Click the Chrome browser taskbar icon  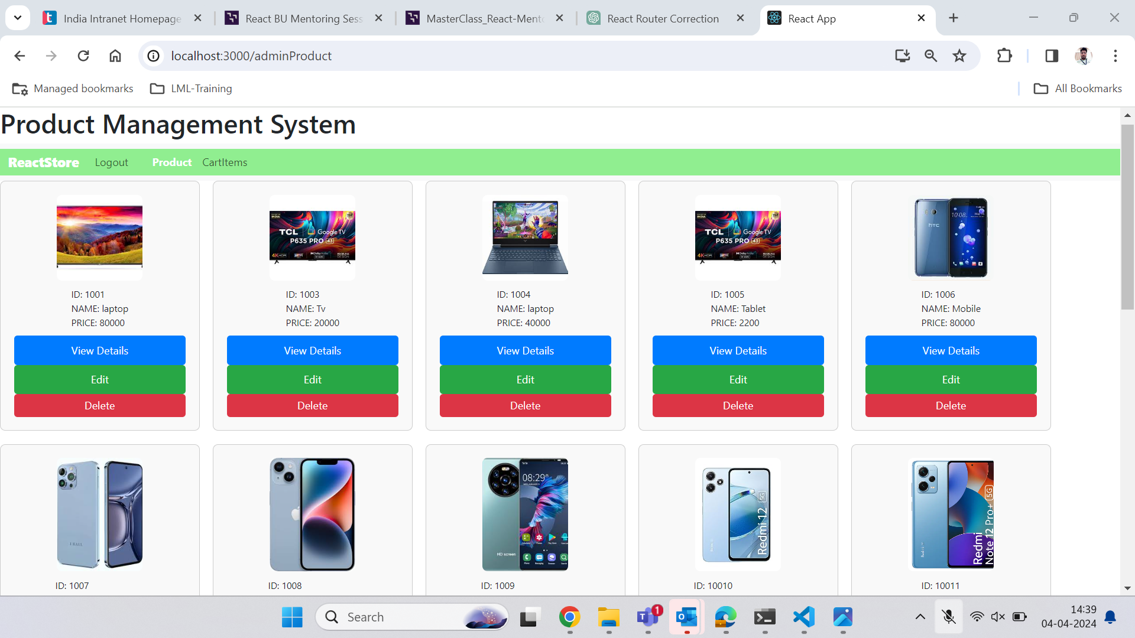click(x=570, y=616)
